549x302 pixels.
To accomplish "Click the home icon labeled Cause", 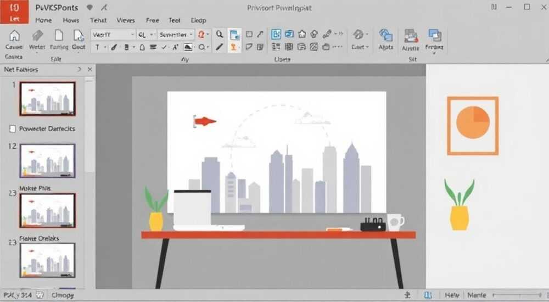I will pyautogui.click(x=14, y=36).
